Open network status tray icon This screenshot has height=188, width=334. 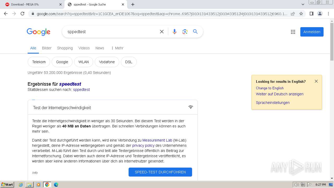pyautogui.click(x=303, y=185)
